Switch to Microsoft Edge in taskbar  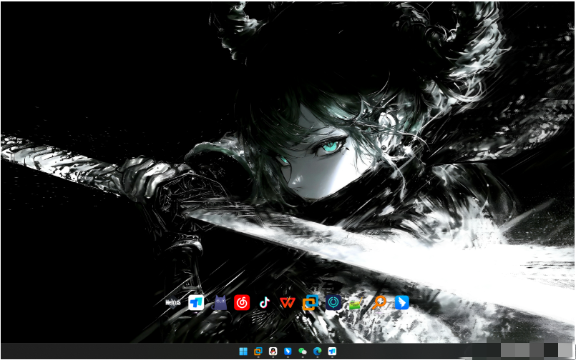coord(317,351)
